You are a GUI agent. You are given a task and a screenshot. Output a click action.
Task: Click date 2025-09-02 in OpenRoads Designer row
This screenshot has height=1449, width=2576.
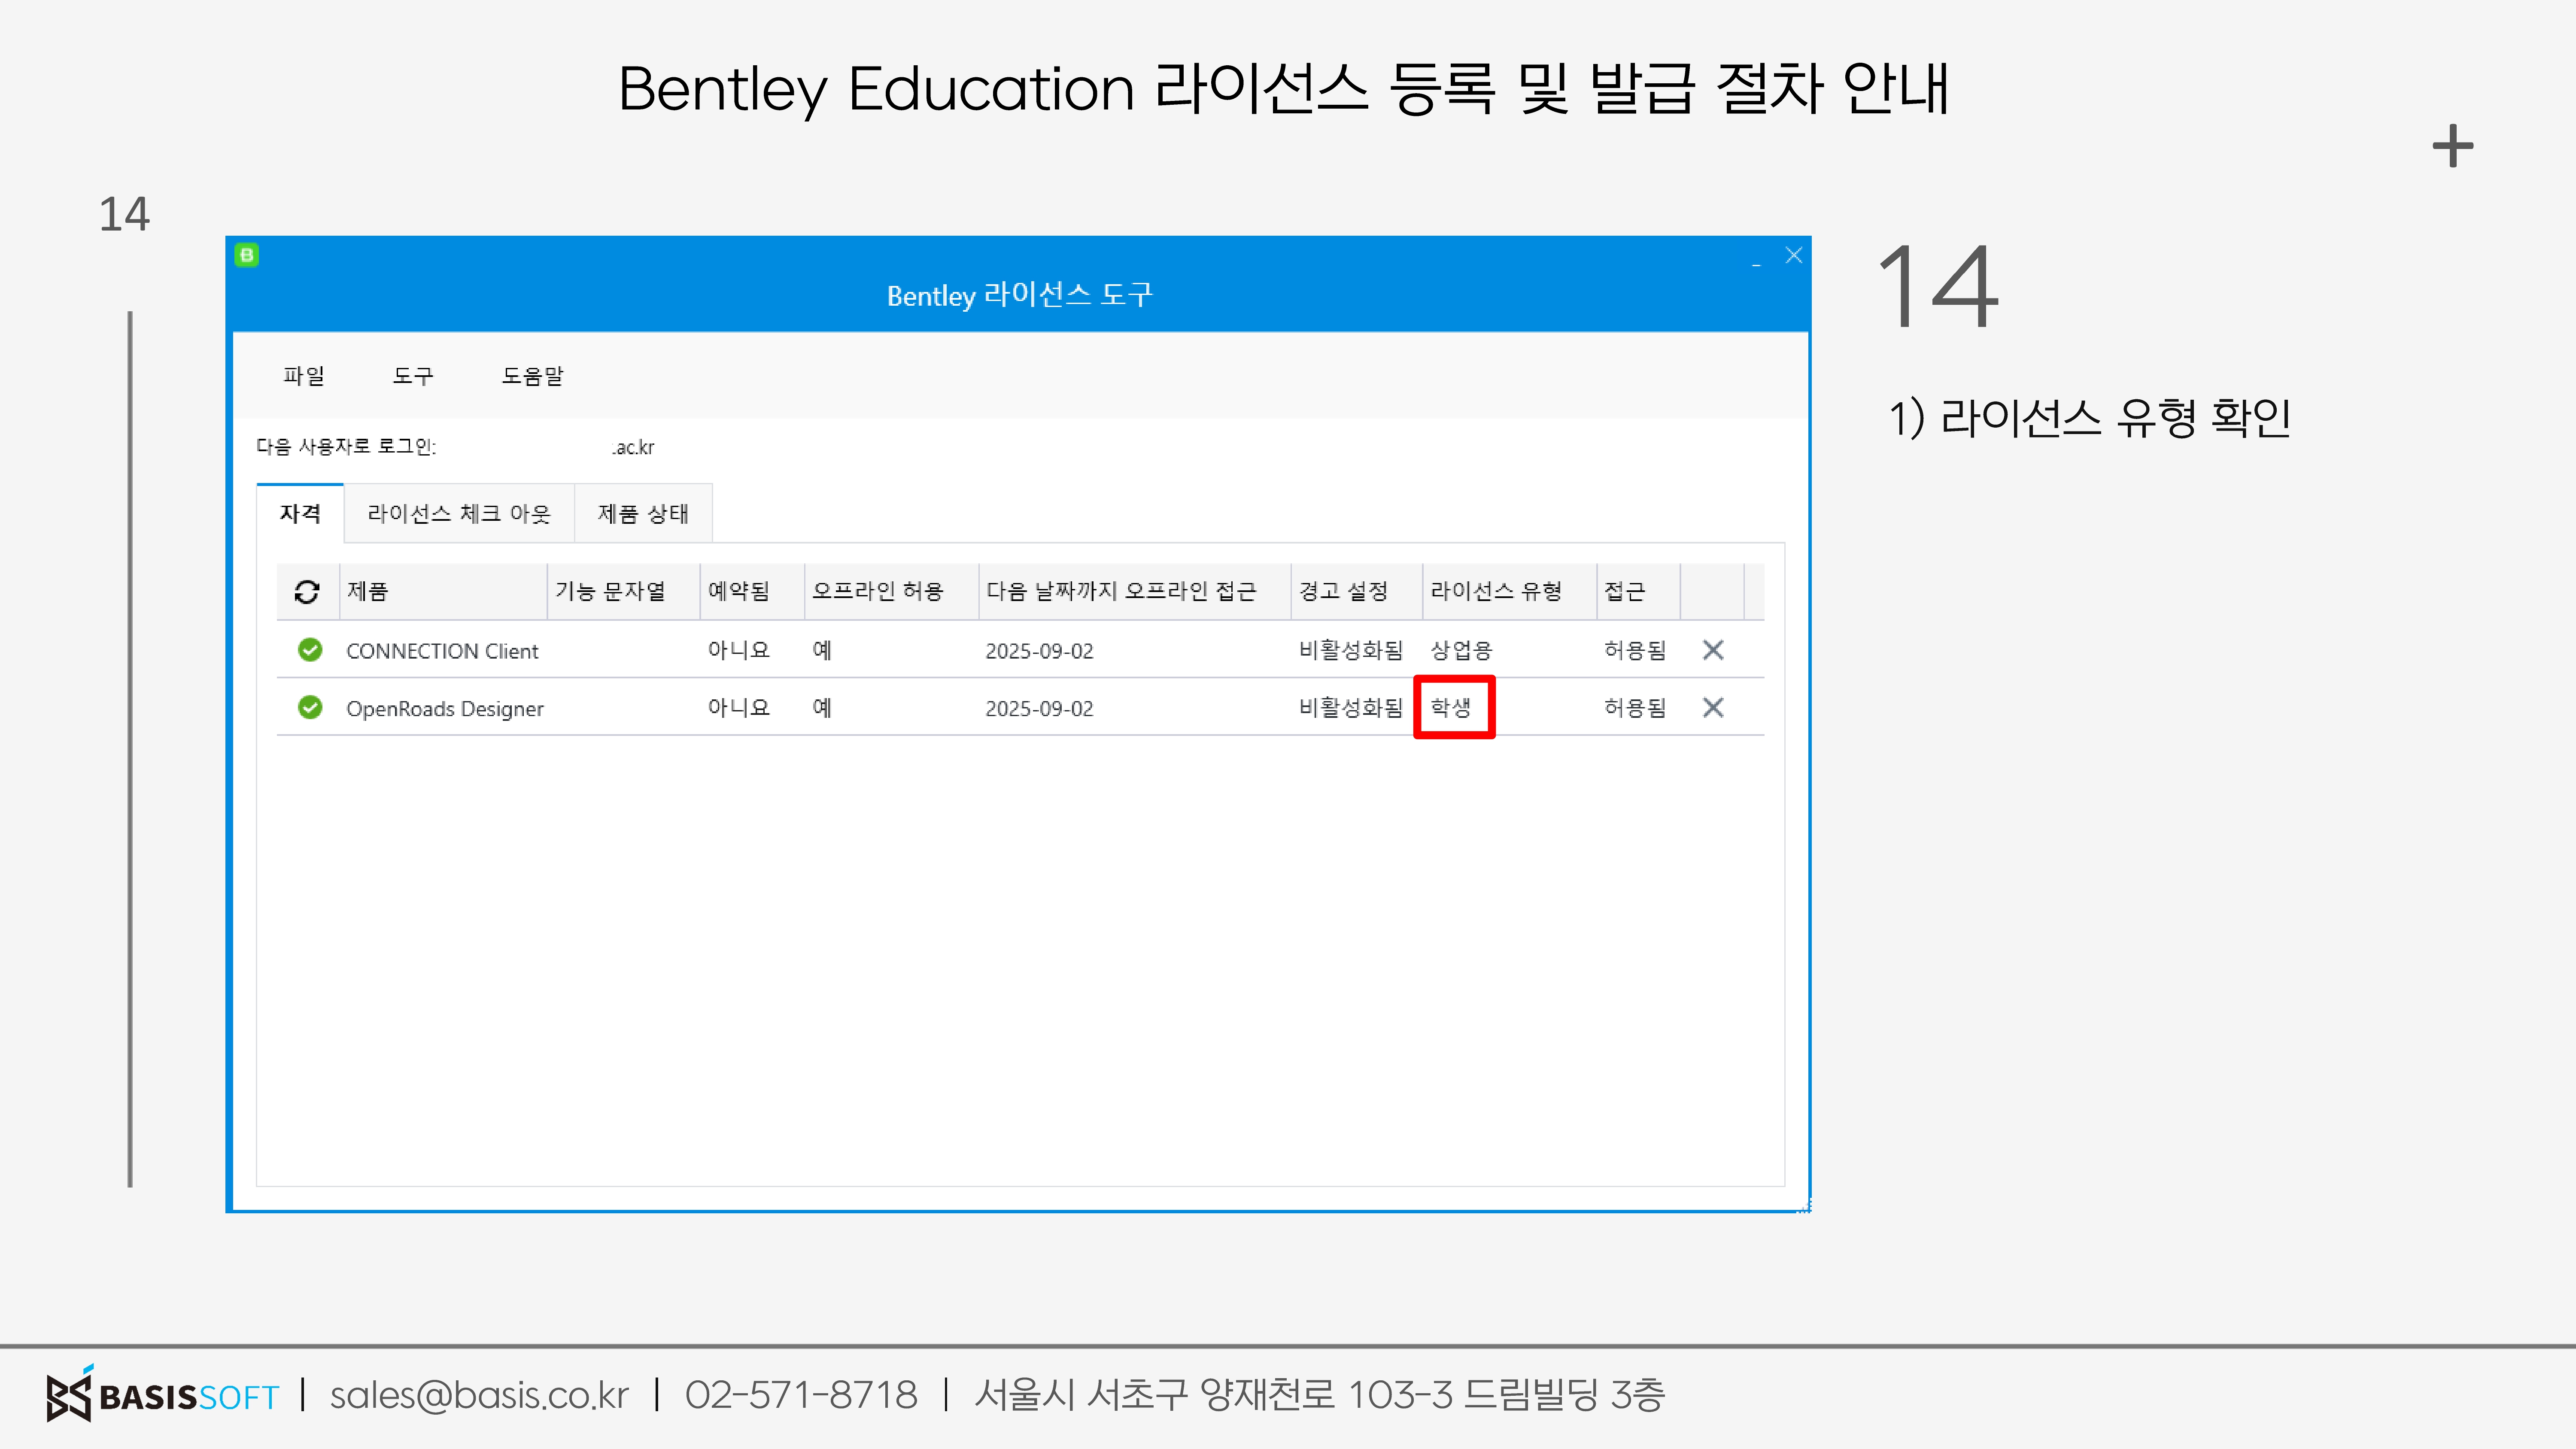pos(1039,709)
